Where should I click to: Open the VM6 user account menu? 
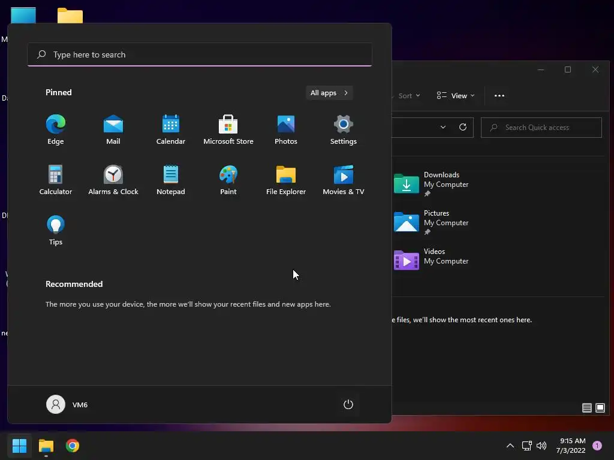[67, 404]
